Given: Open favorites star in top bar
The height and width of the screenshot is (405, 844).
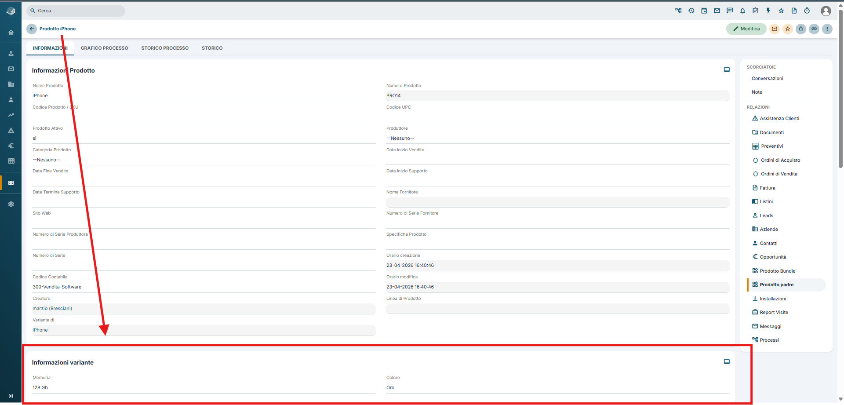Looking at the screenshot, I should (x=781, y=11).
